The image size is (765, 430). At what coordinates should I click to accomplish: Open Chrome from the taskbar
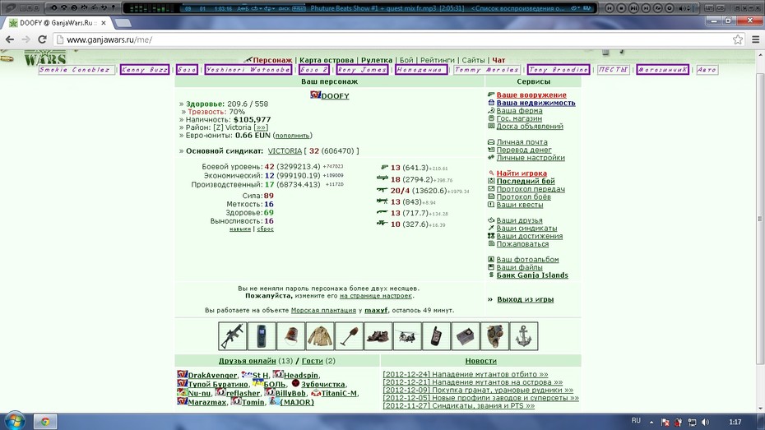(x=45, y=421)
